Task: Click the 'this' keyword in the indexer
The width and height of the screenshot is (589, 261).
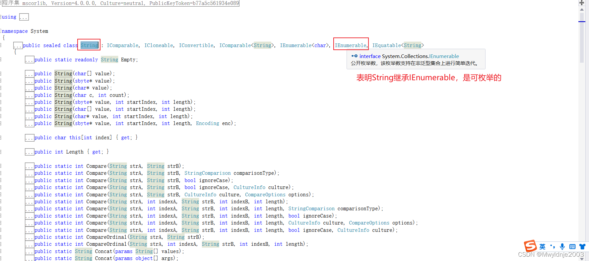Action: pyautogui.click(x=75, y=138)
